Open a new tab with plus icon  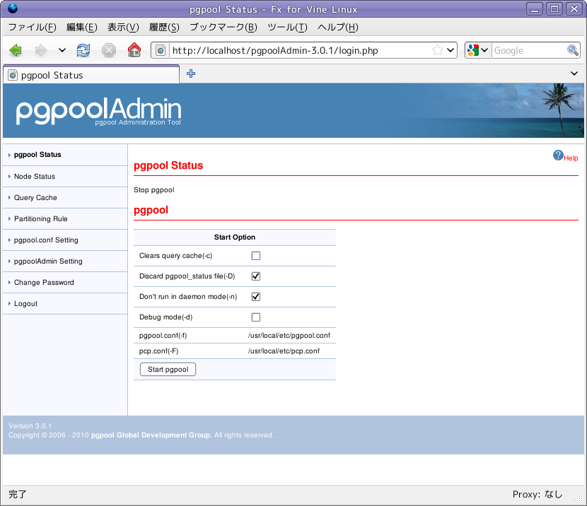pyautogui.click(x=191, y=73)
